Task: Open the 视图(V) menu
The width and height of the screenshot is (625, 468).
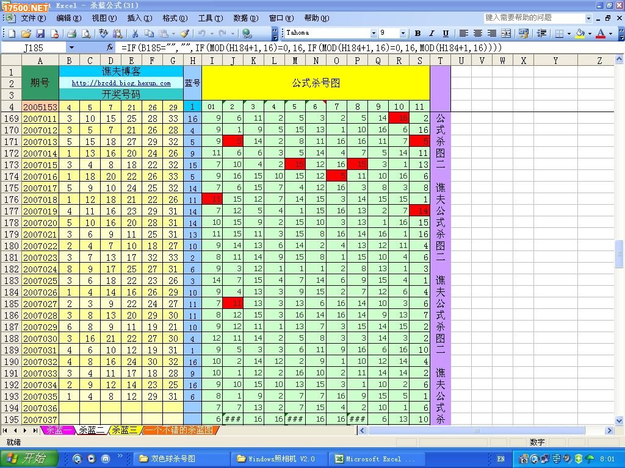Action: (104, 18)
